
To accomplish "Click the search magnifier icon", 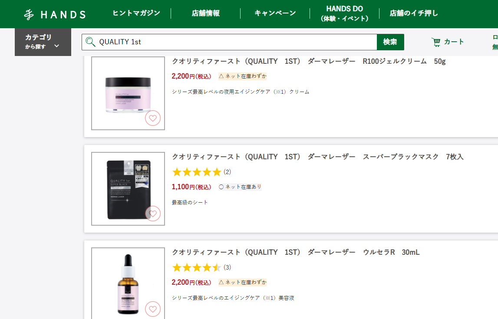I will click(90, 42).
